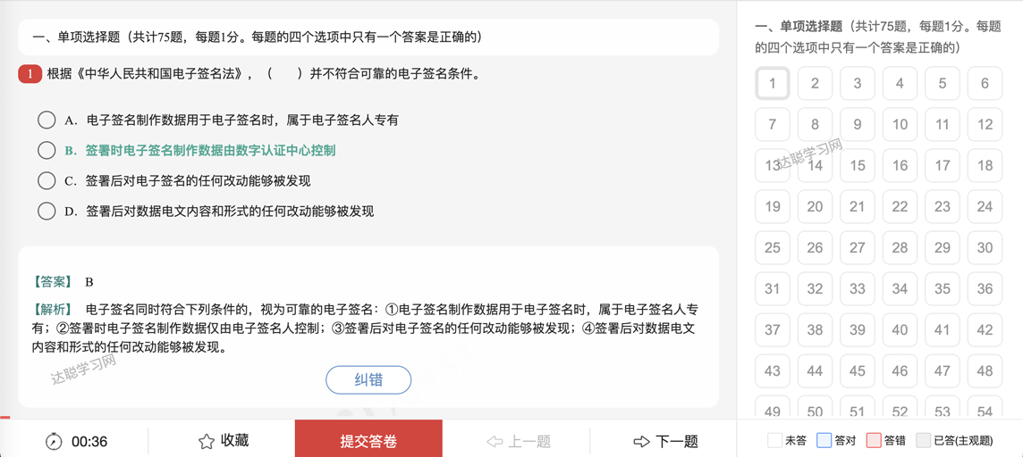Click the 答错 legend box icon
Screen dimensions: 1023x457
point(874,441)
